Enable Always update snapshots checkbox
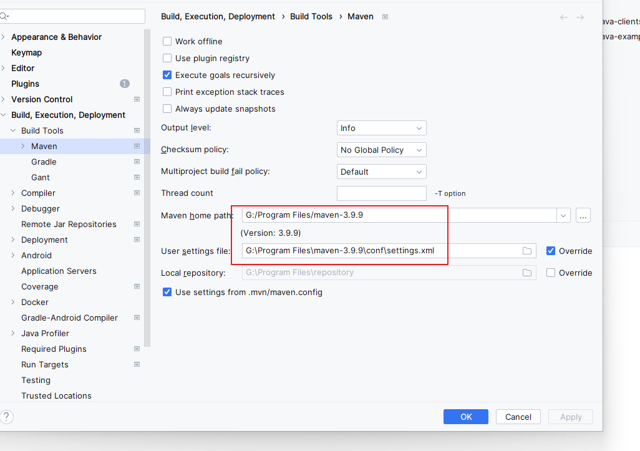Image resolution: width=640 pixels, height=451 pixels. point(167,109)
